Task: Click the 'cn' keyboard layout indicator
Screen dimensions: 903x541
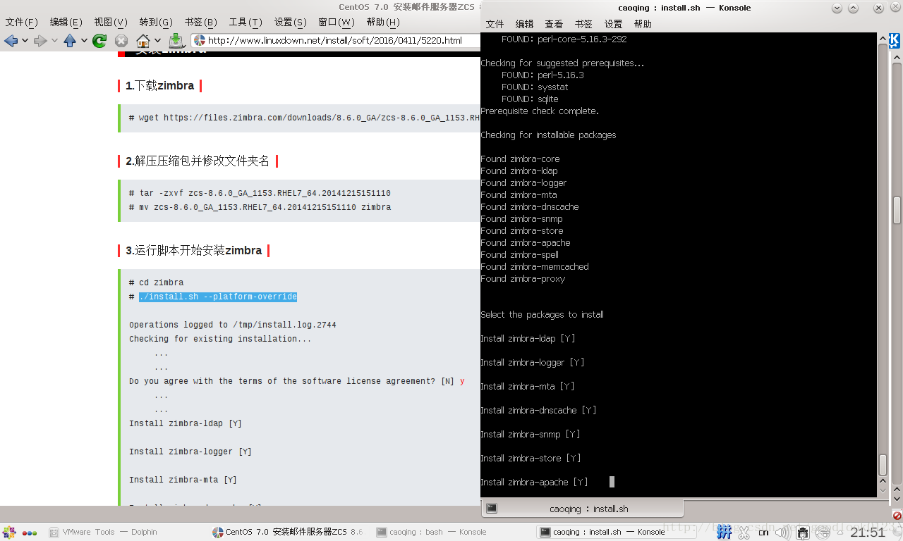Action: (763, 533)
